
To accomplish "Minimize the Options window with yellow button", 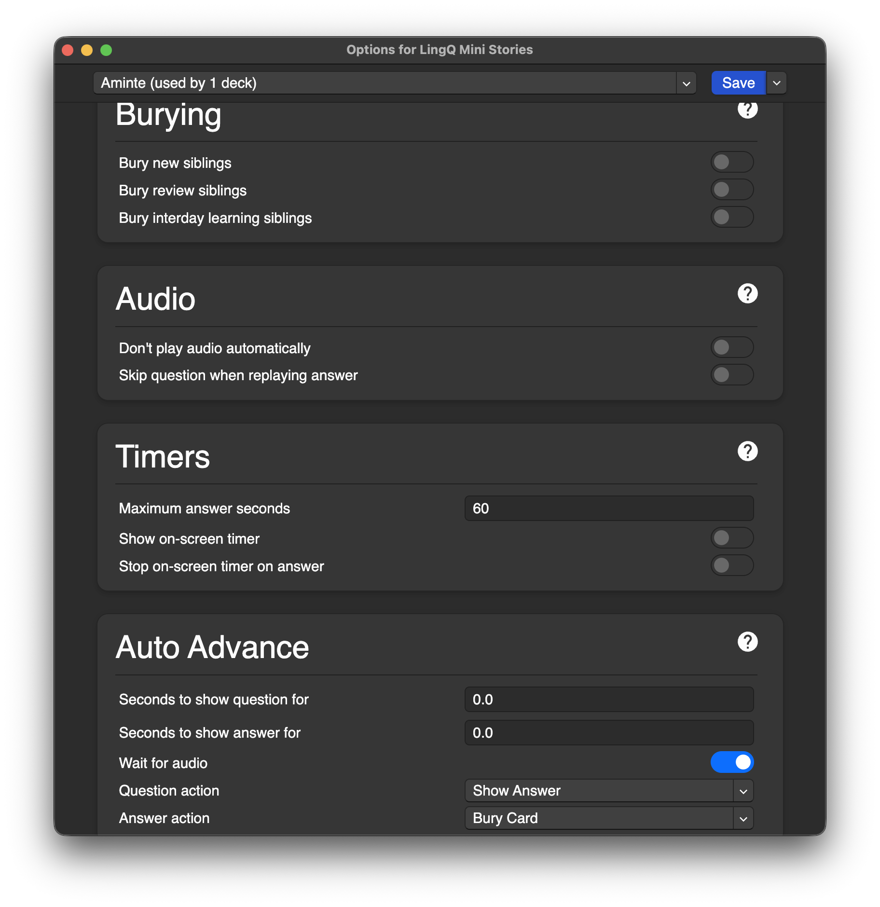I will click(87, 50).
